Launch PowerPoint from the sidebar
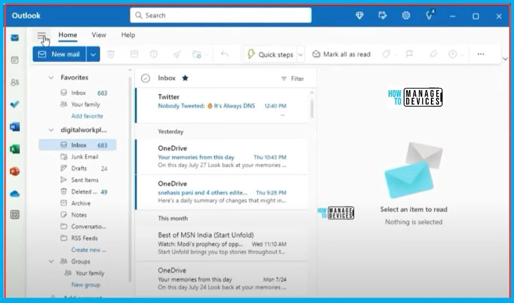 15,172
